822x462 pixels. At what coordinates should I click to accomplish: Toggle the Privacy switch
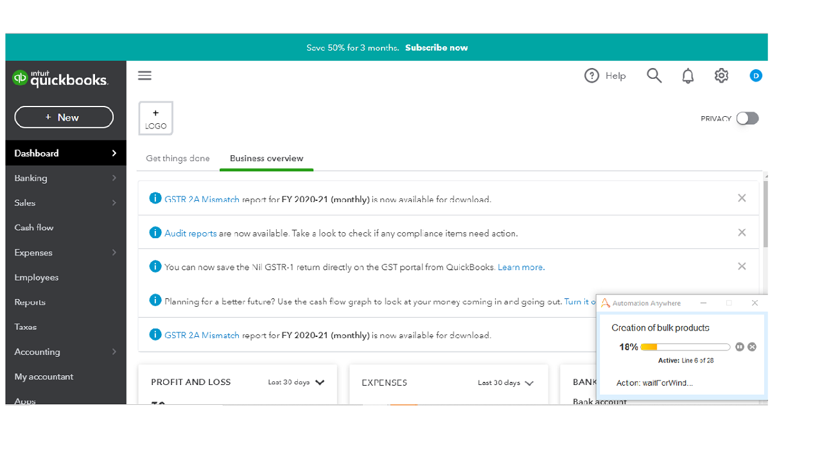click(748, 118)
